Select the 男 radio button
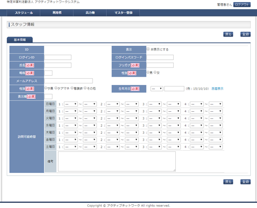The height and width of the screenshot is (208, 257). click(148, 73)
